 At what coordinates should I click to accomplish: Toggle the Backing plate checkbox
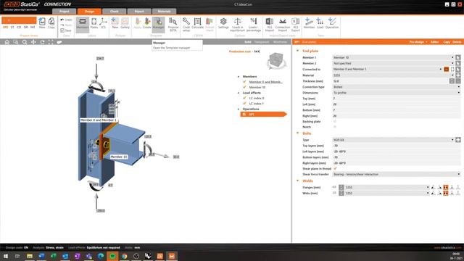point(335,121)
